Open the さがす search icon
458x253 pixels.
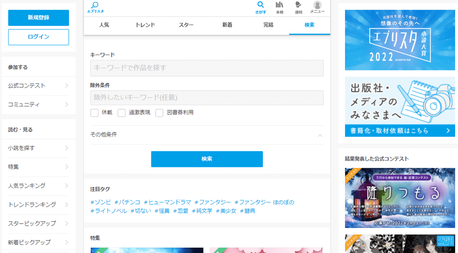click(x=260, y=5)
